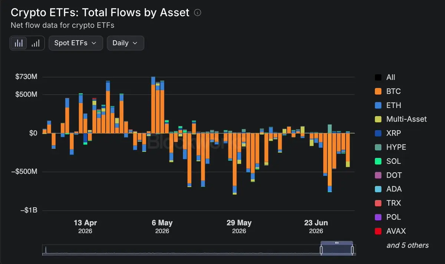Viewport: 445px width, 264px height.
Task: Switch to the cumulative bar chart icon
Action: click(x=36, y=43)
